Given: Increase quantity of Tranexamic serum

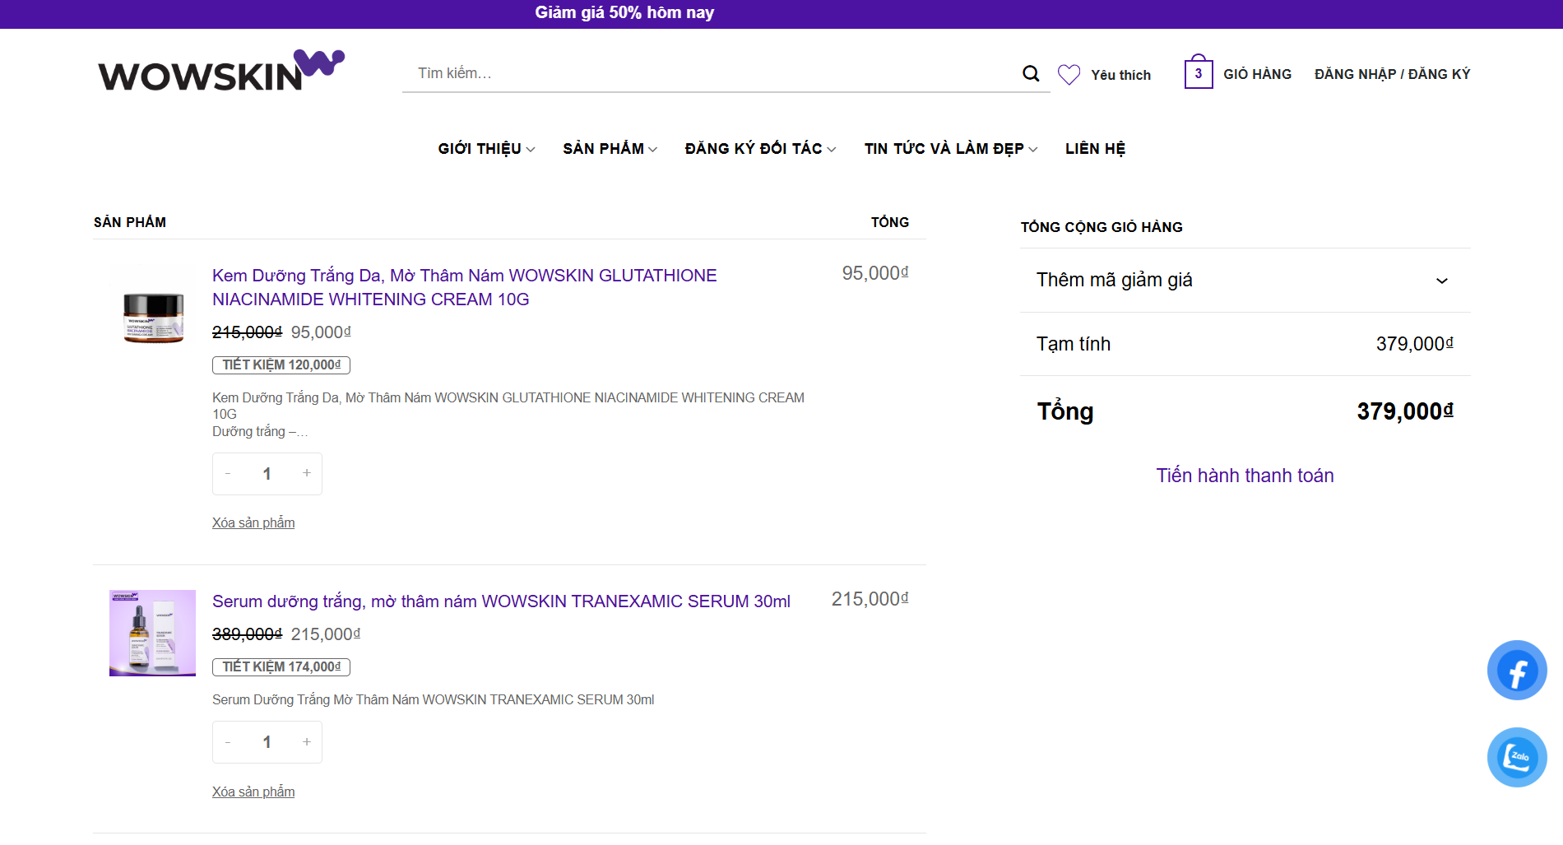Looking at the screenshot, I should (x=307, y=742).
